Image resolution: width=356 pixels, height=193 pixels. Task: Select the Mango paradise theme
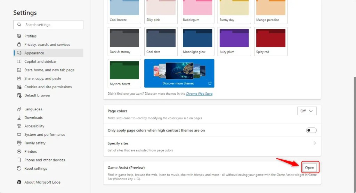point(270,11)
